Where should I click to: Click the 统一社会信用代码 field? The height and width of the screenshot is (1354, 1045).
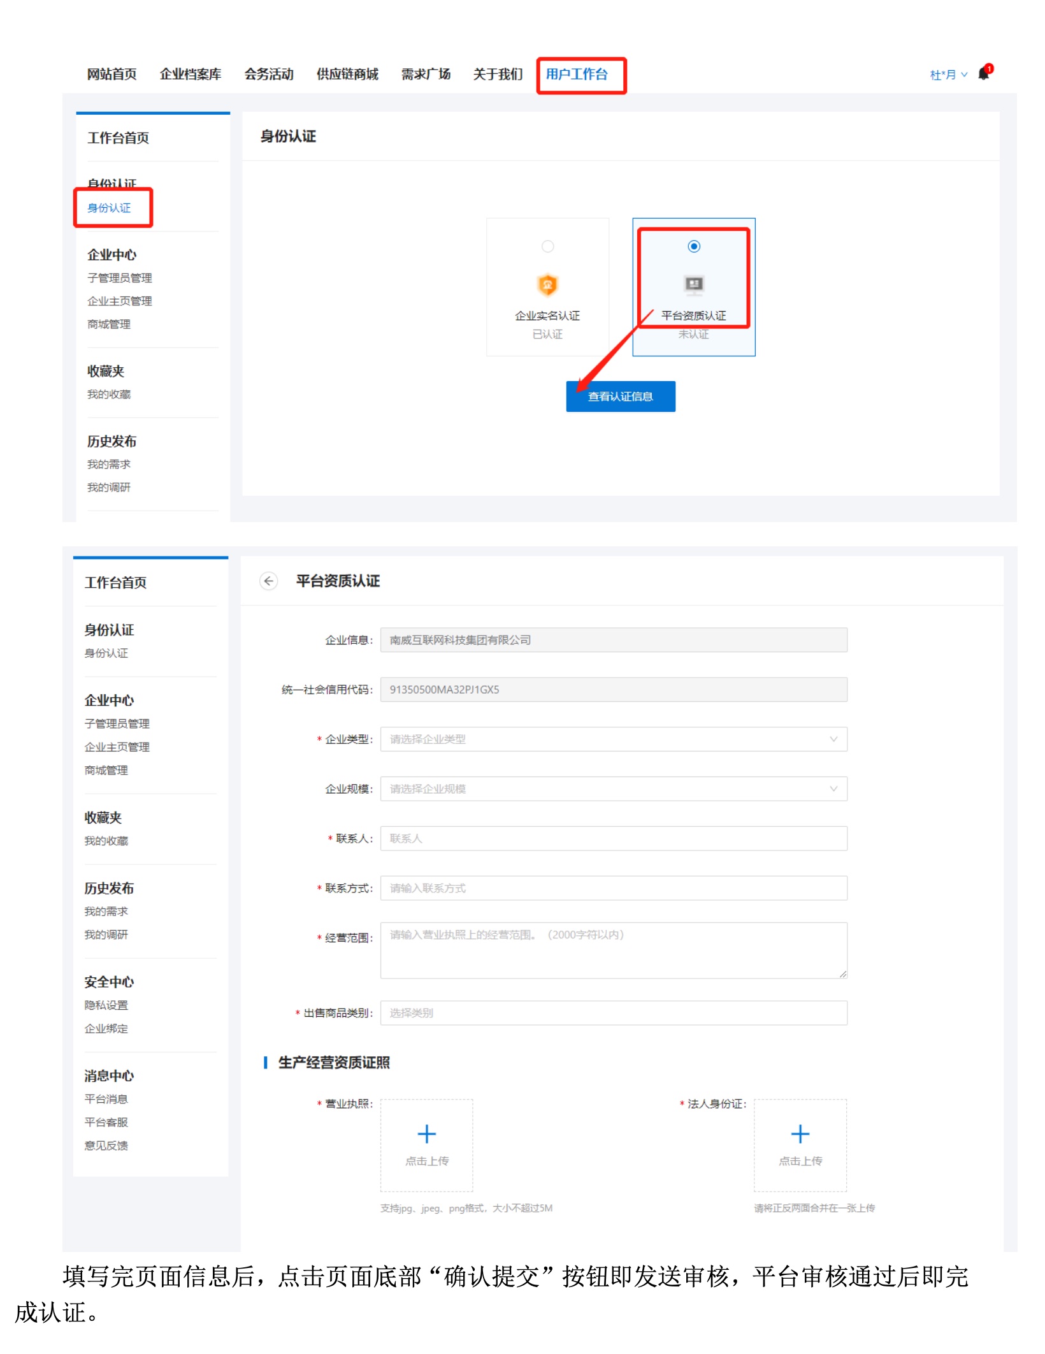tap(614, 690)
